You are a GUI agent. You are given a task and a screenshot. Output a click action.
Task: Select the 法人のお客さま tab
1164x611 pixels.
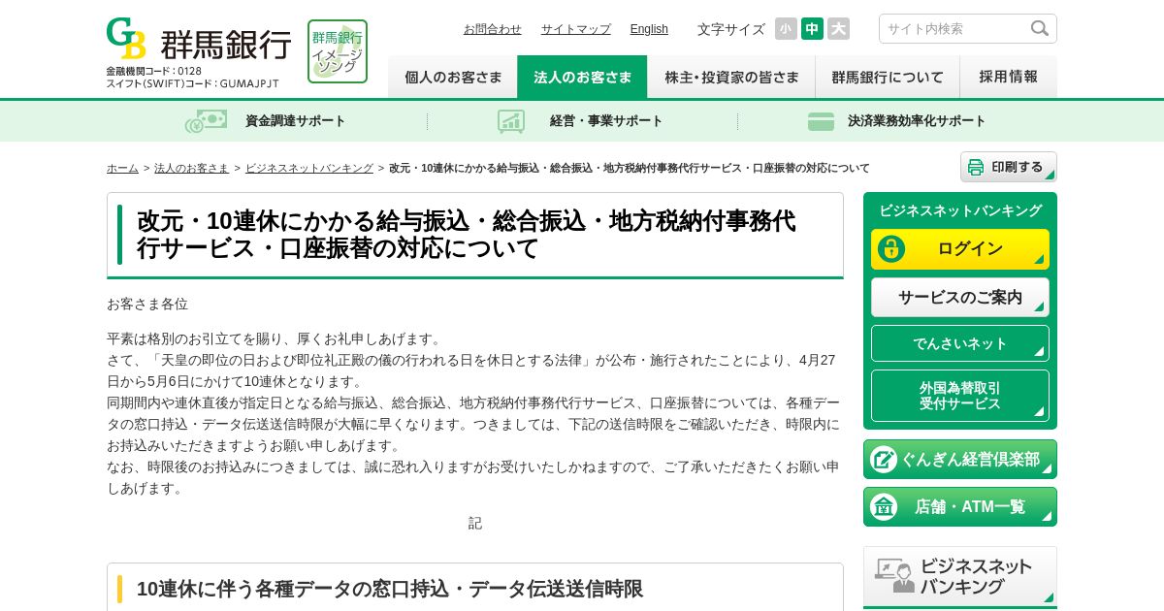pyautogui.click(x=582, y=77)
